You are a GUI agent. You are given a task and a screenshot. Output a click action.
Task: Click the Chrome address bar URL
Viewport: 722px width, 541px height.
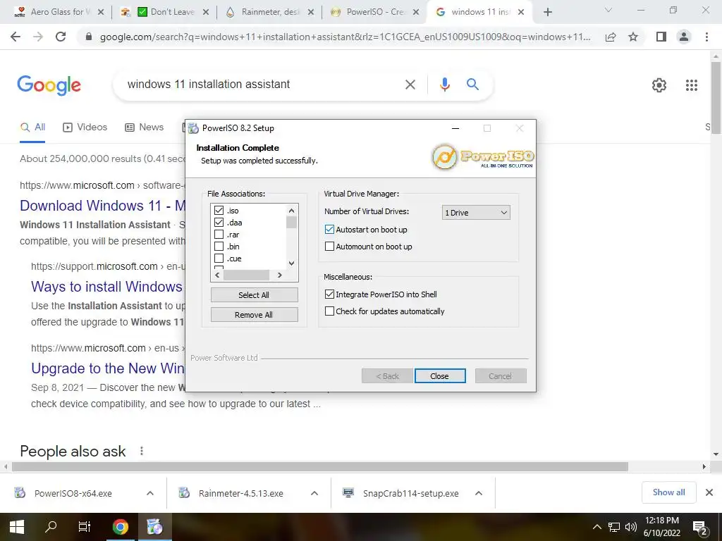tap(345, 37)
